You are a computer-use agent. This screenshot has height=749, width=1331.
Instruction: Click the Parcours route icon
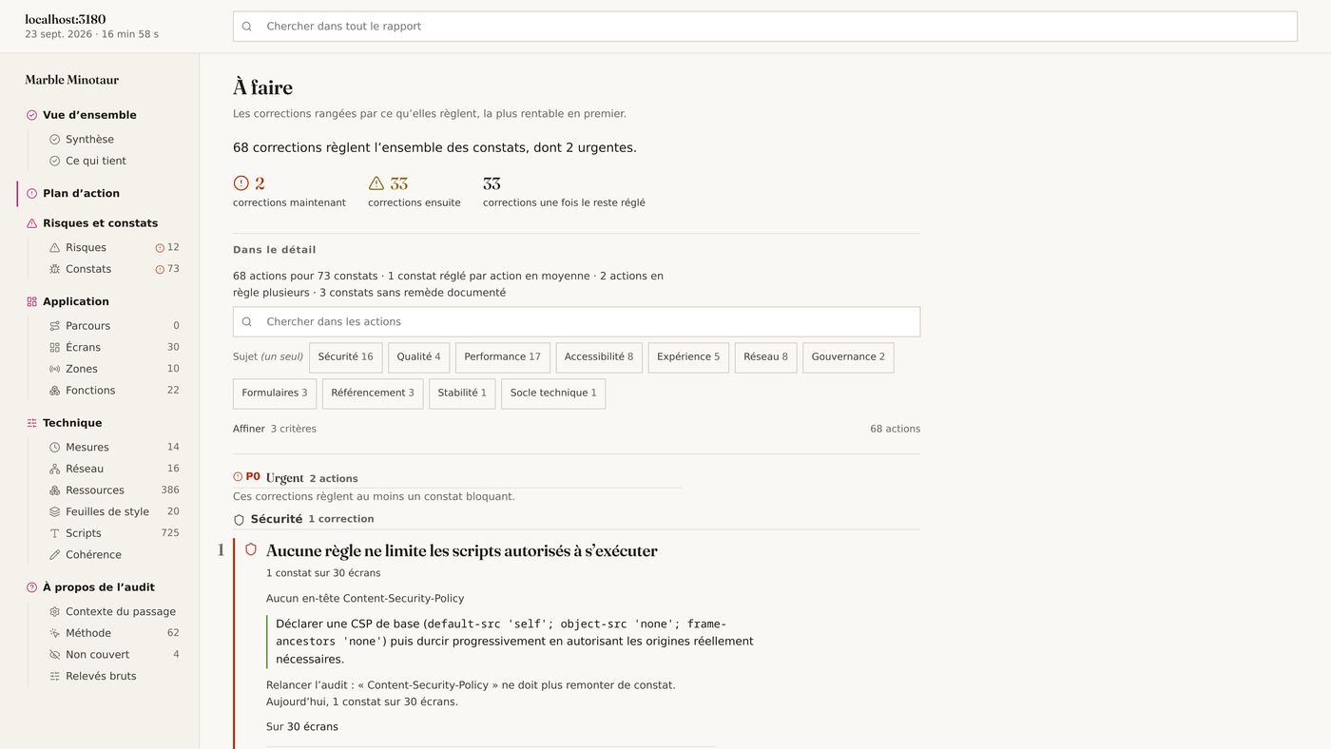(x=54, y=326)
